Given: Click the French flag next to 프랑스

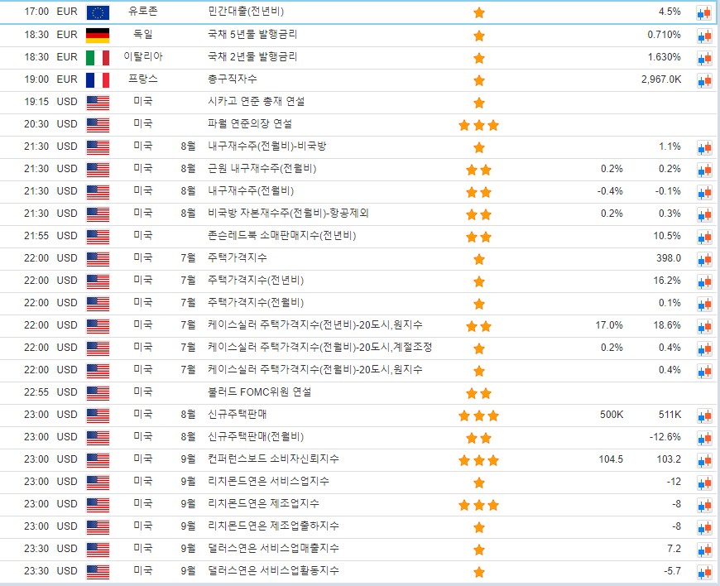Looking at the screenshot, I should pos(98,79).
